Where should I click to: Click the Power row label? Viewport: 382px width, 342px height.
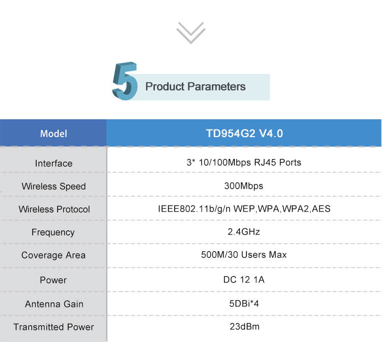[53, 280]
